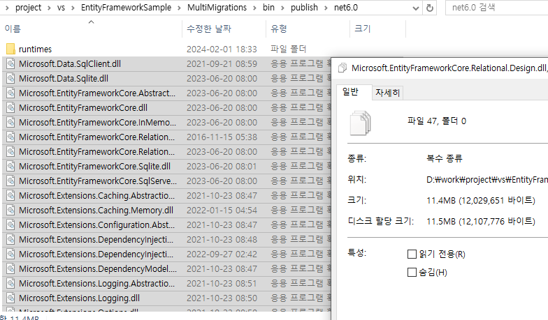
Task: Select the Microsoft.Extensions.Logging.dll file name
Action: [80, 298]
